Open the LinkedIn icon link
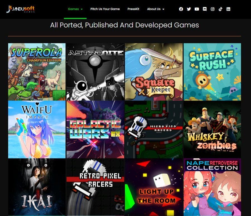Image resolution: width=251 pixels, height=216 pixels. [x=228, y=9]
